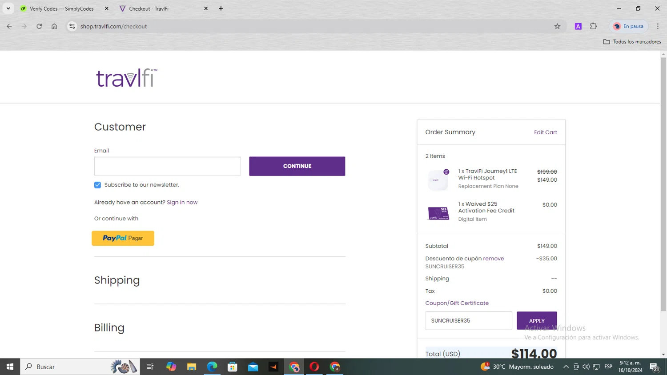
Task: Select the Checkout - TravlFi tab
Action: click(x=149, y=8)
